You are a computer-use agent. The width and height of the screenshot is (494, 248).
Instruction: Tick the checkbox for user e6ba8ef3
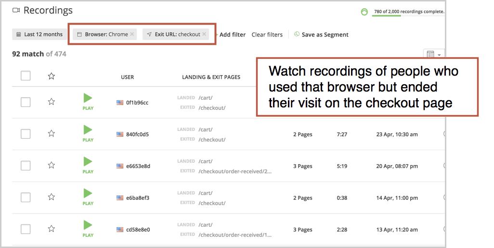coord(26,197)
